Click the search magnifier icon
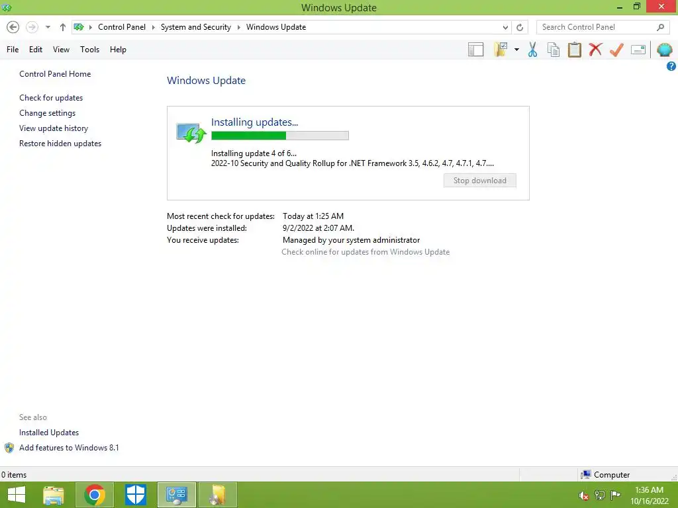The height and width of the screenshot is (508, 678). click(x=660, y=27)
